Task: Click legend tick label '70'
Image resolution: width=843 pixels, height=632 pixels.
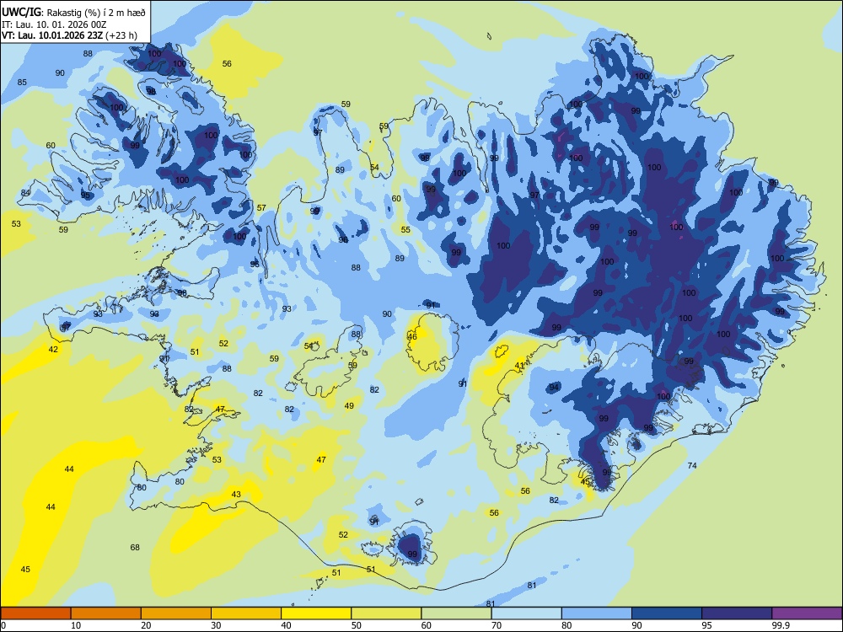Action: pos(497,625)
